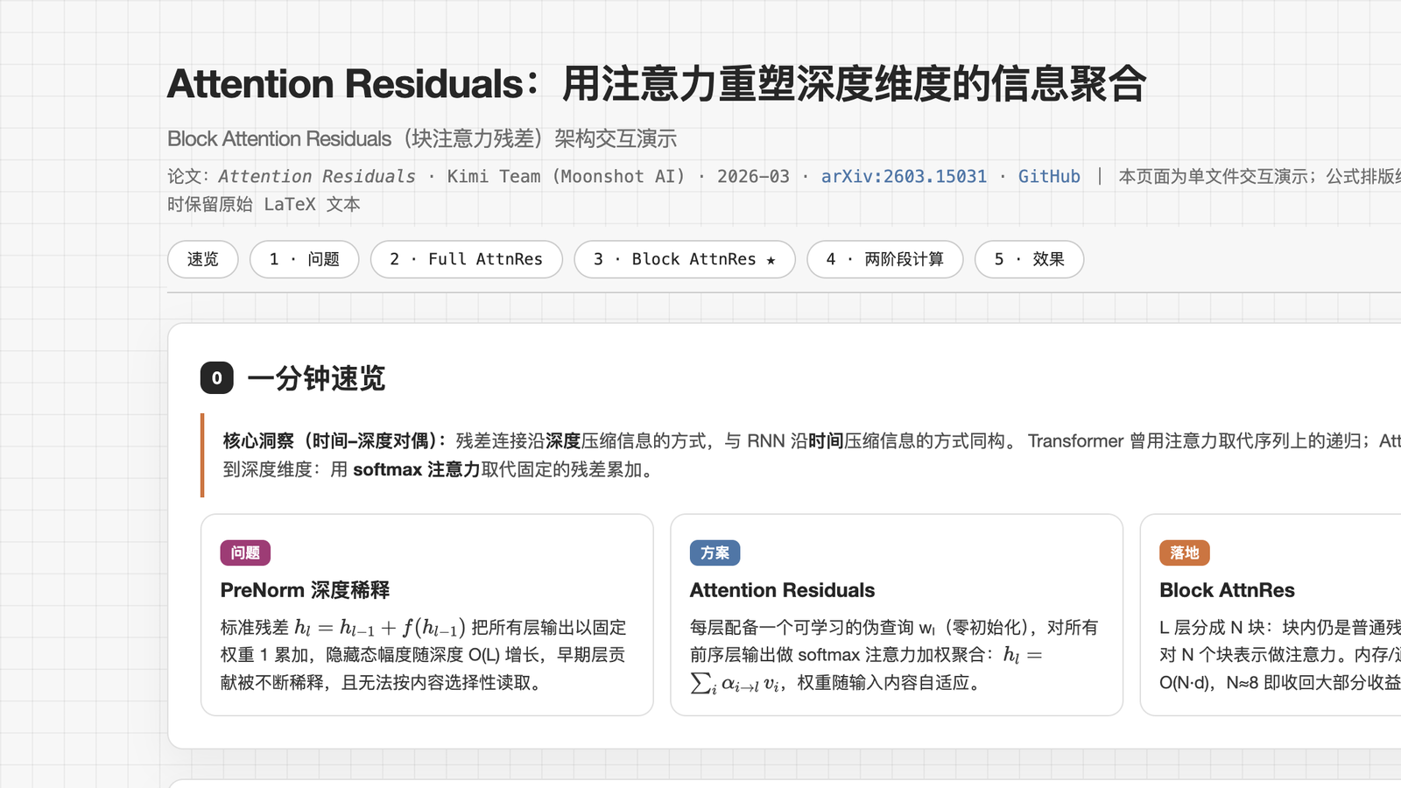Select the "PreNorm 深度稀释" card heading
Image resolution: width=1401 pixels, height=788 pixels.
[305, 590]
